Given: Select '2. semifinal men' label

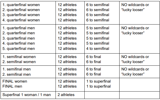Looking at the screenshot, I should pyautogui.click(x=17, y=74).
